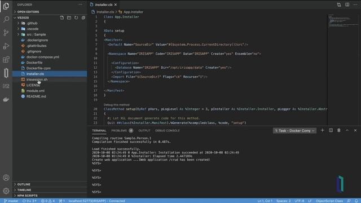The height and width of the screenshot is (203, 361).
Task: Expand the NPM Scripts section
Action: pos(50,196)
